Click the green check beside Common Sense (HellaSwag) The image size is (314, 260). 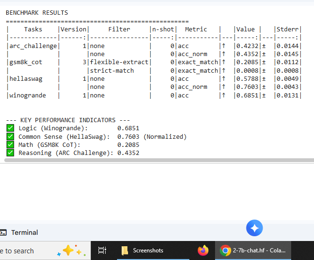click(10, 136)
